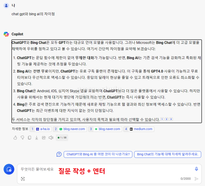
Task: Read the response aloud via speaker icon
Action: 51,138
